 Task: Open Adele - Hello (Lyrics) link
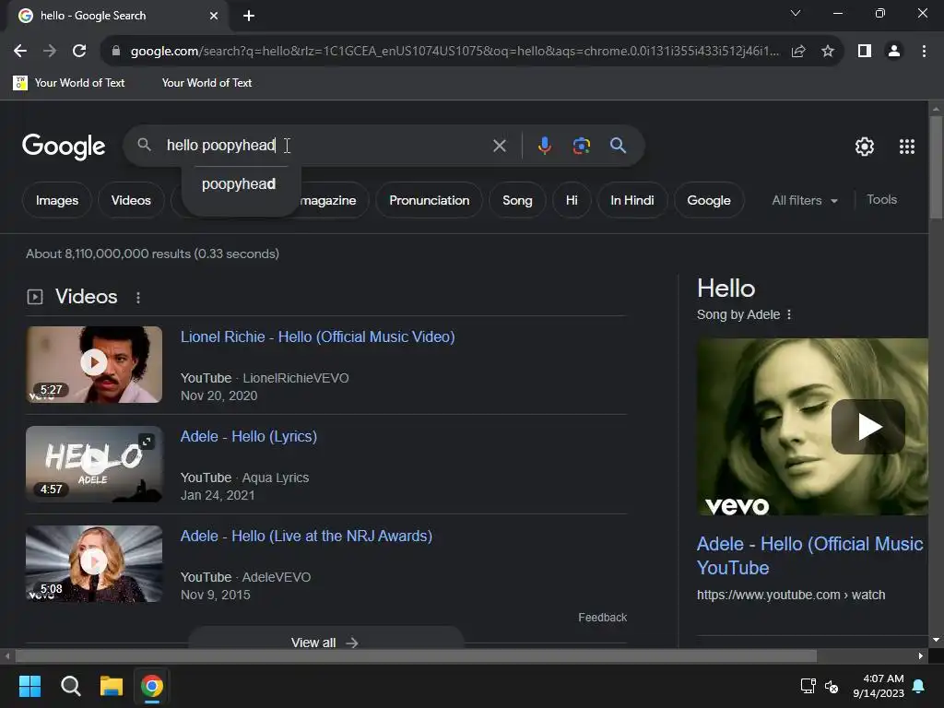249,436
